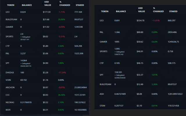Sort left table by % CHANGED header

(x=65, y=3)
